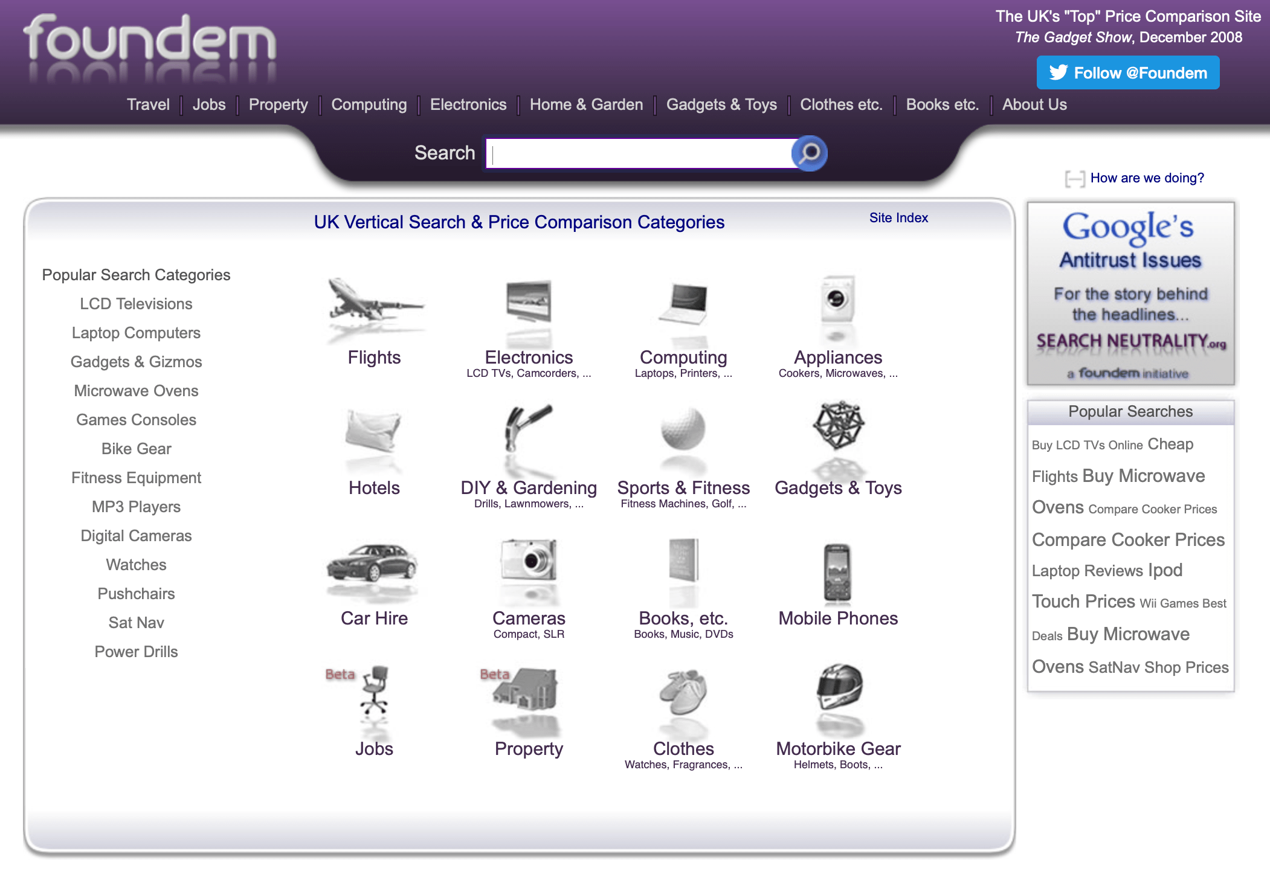1270x883 pixels.
Task: Select Pushchairs category link
Action: (x=136, y=594)
